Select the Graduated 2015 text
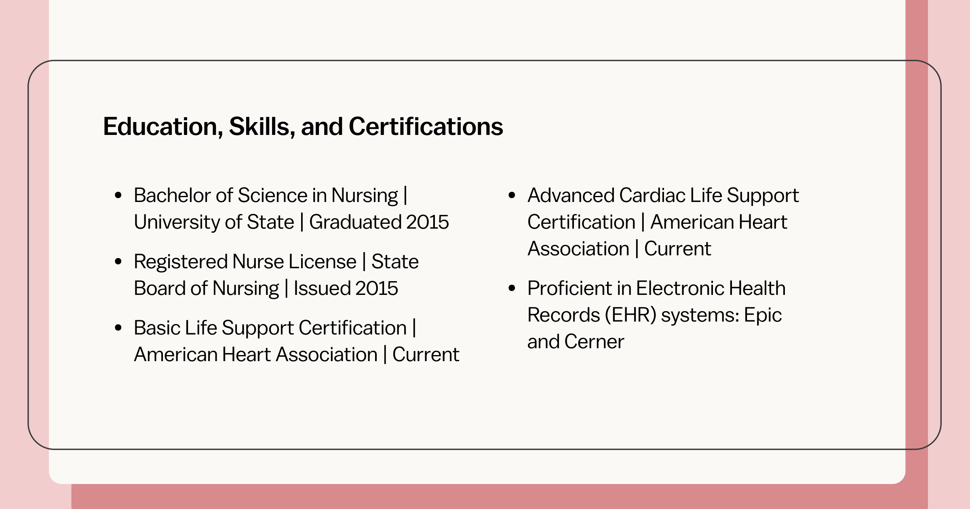The height and width of the screenshot is (509, 970). 379,222
